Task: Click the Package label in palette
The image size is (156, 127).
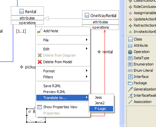Action: coord(140,83)
